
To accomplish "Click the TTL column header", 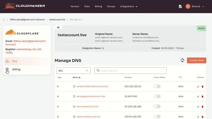I will [x=180, y=77].
